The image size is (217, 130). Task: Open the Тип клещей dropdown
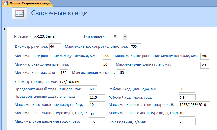(125, 37)
